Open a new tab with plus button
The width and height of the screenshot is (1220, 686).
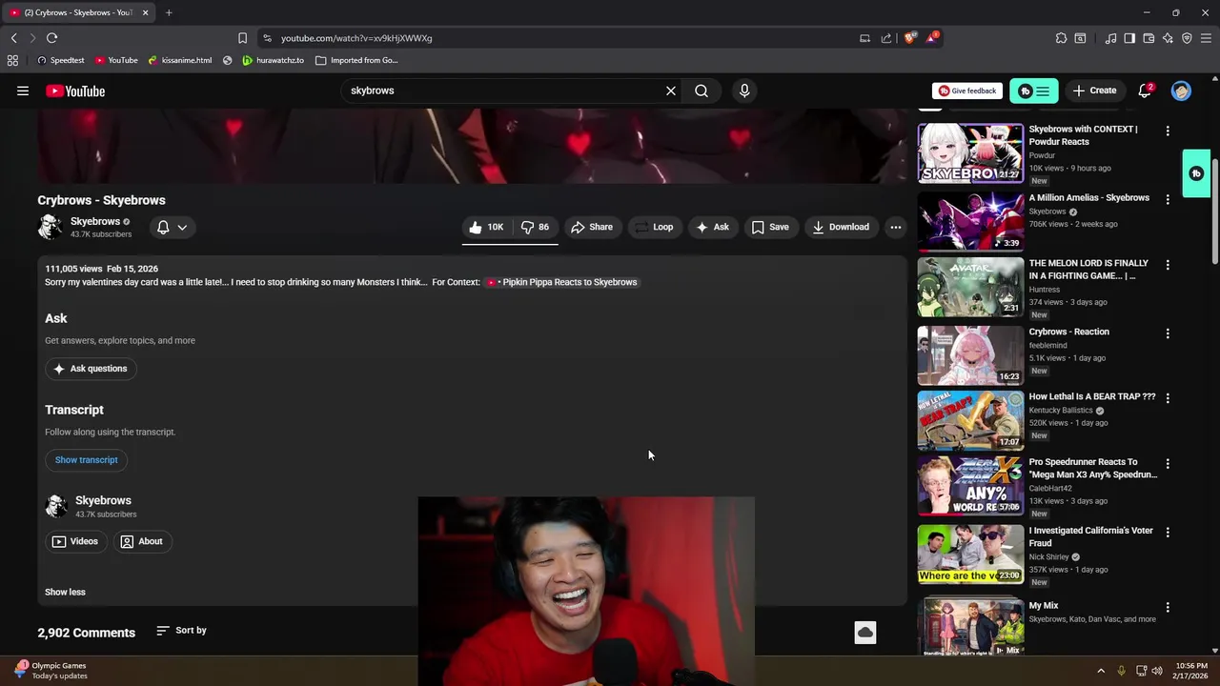tap(169, 12)
